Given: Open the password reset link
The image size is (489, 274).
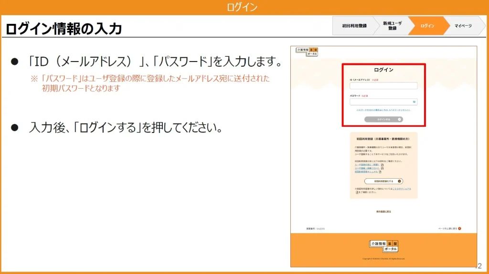Looking at the screenshot, I should (x=383, y=110).
